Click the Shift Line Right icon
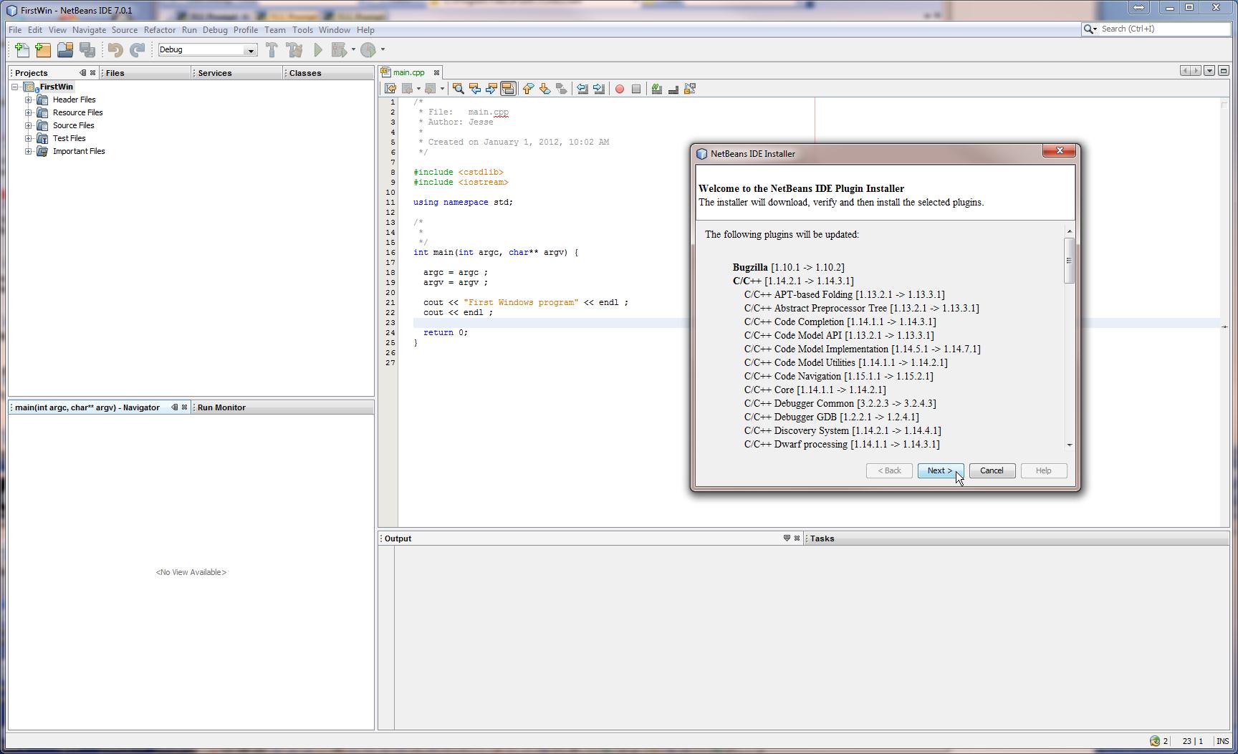 (599, 89)
